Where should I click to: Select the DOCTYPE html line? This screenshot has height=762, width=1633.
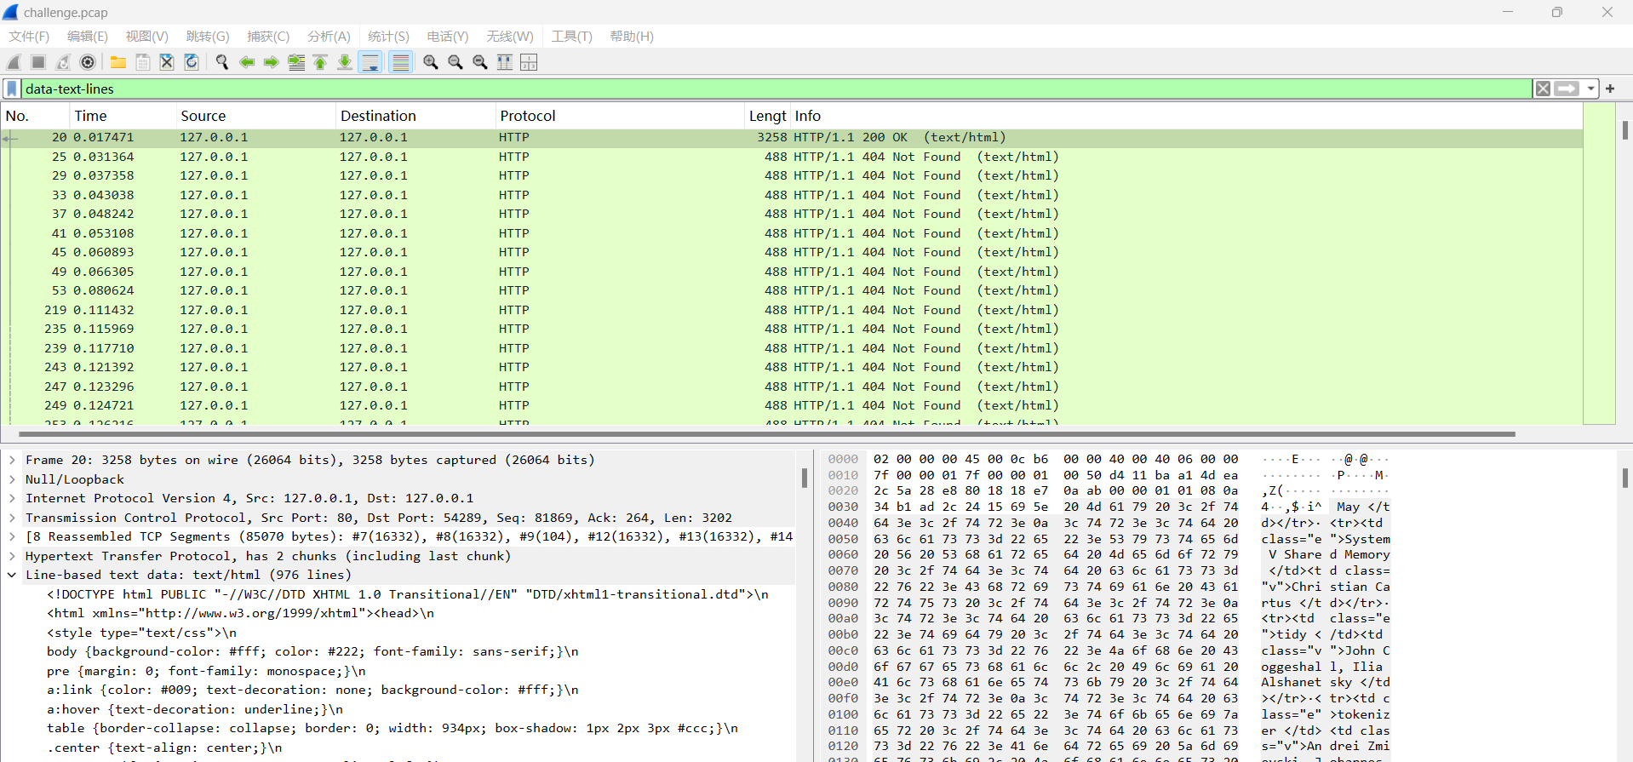pos(408,594)
